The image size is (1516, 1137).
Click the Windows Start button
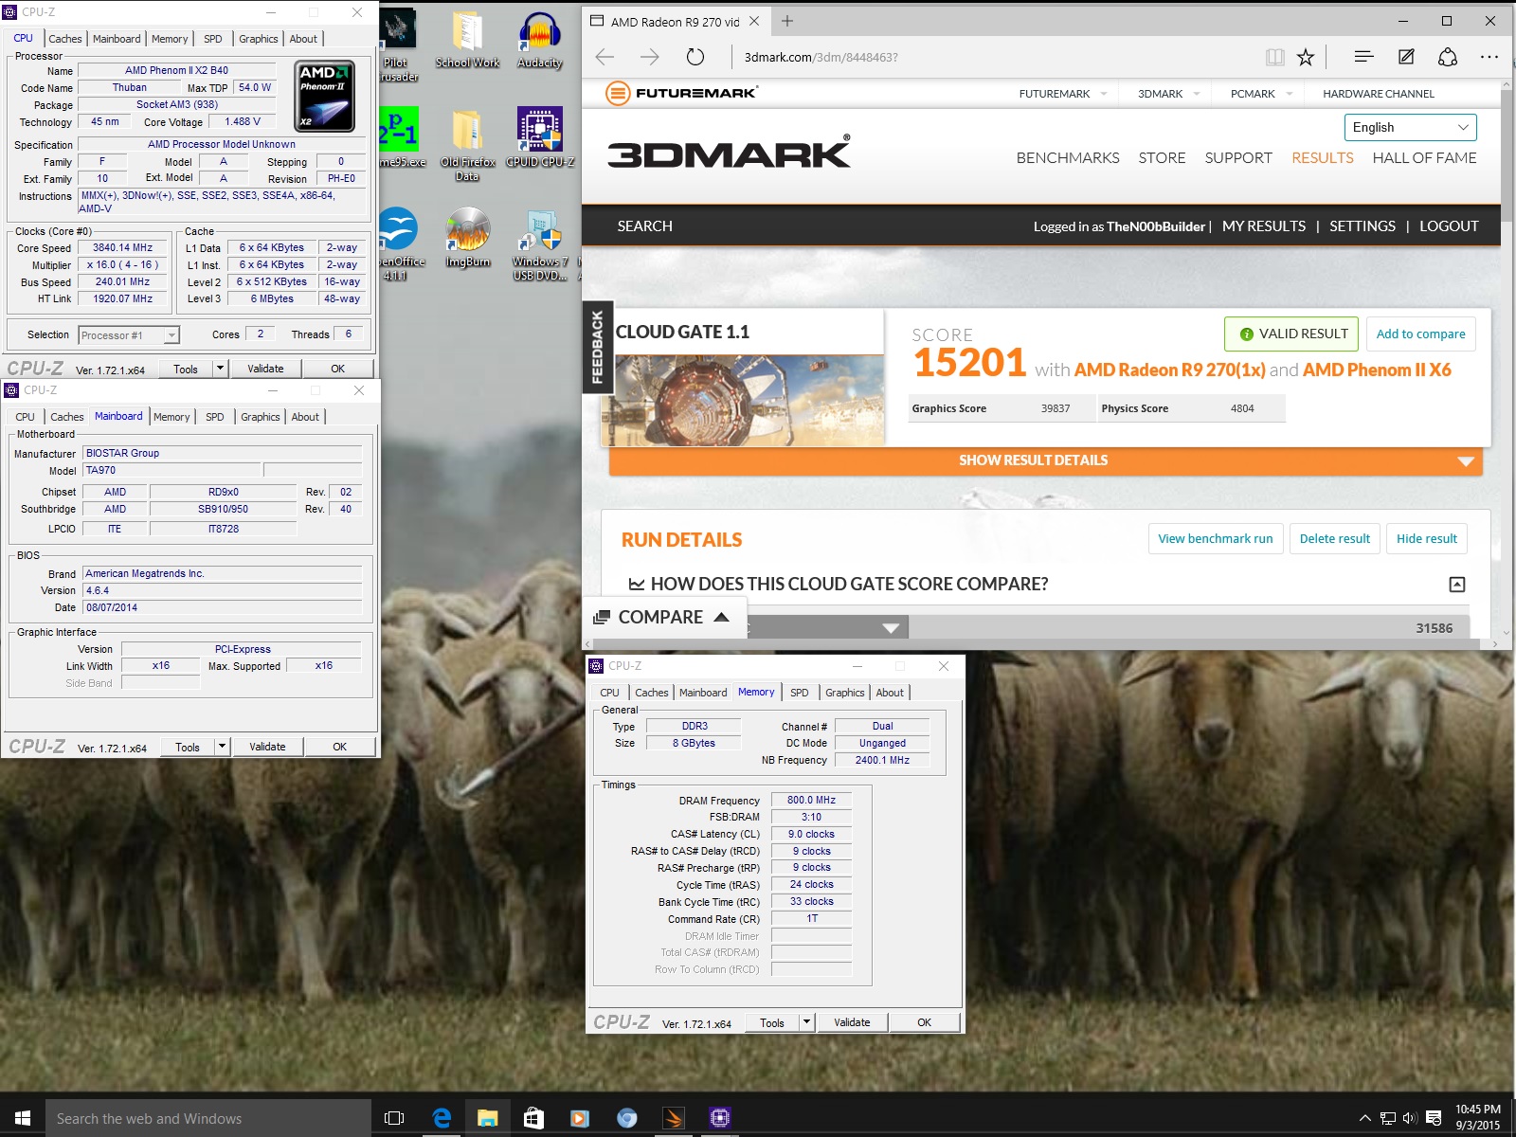(23, 1118)
